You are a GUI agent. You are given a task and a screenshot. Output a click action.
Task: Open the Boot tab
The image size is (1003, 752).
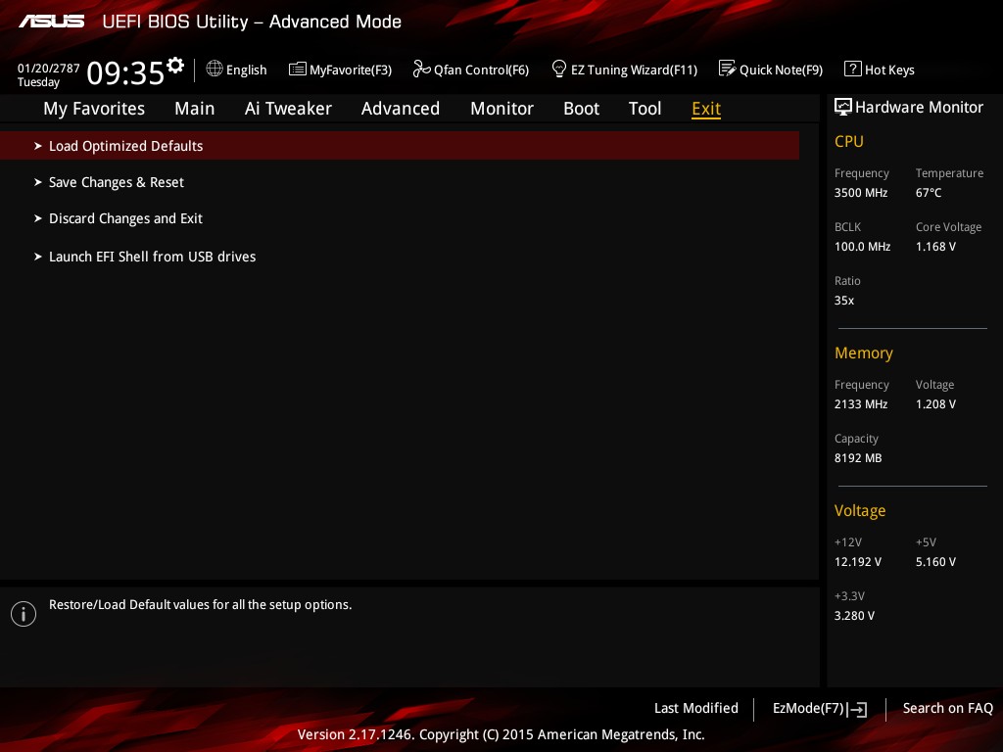582,109
